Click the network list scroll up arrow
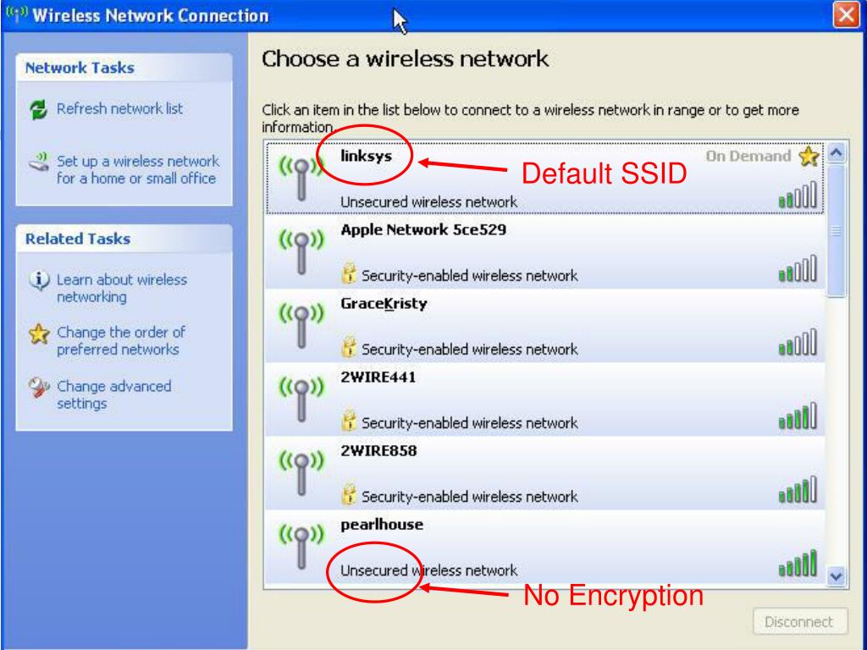Screen dimensions: 867x650 [x=836, y=152]
